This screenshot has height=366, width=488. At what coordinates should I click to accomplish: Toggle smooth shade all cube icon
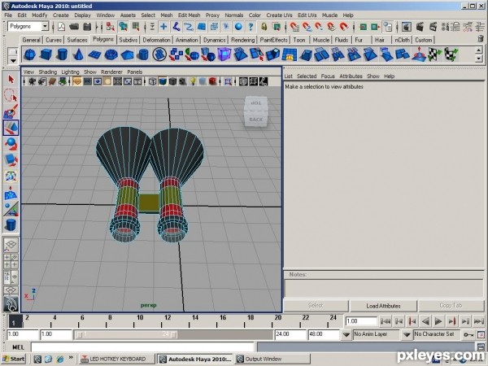point(163,81)
